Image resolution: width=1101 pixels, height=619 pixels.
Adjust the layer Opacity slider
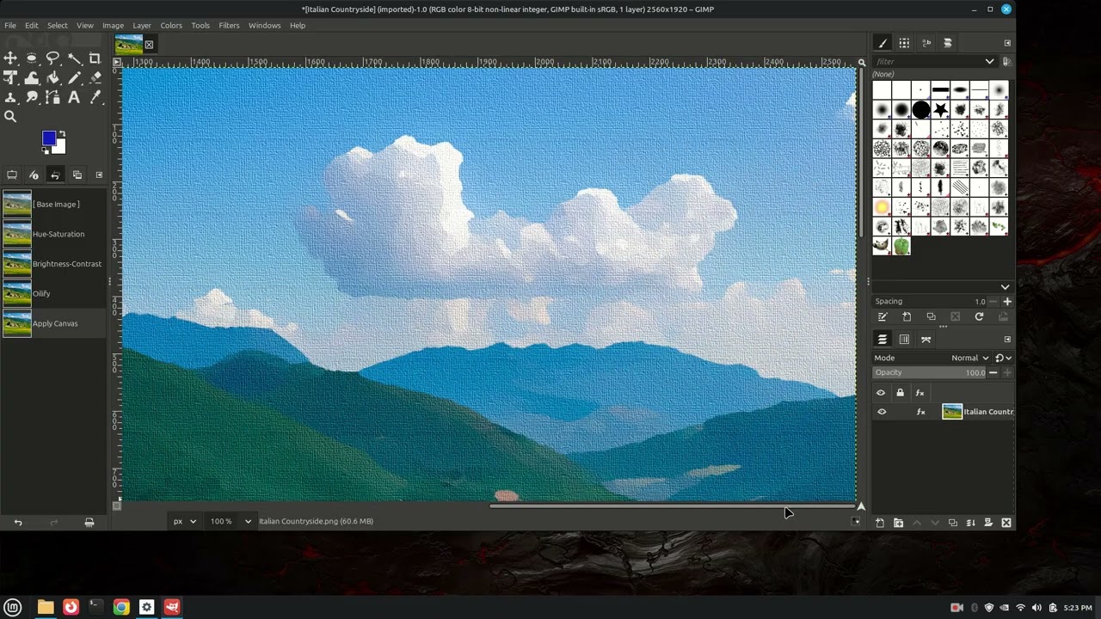pos(929,372)
